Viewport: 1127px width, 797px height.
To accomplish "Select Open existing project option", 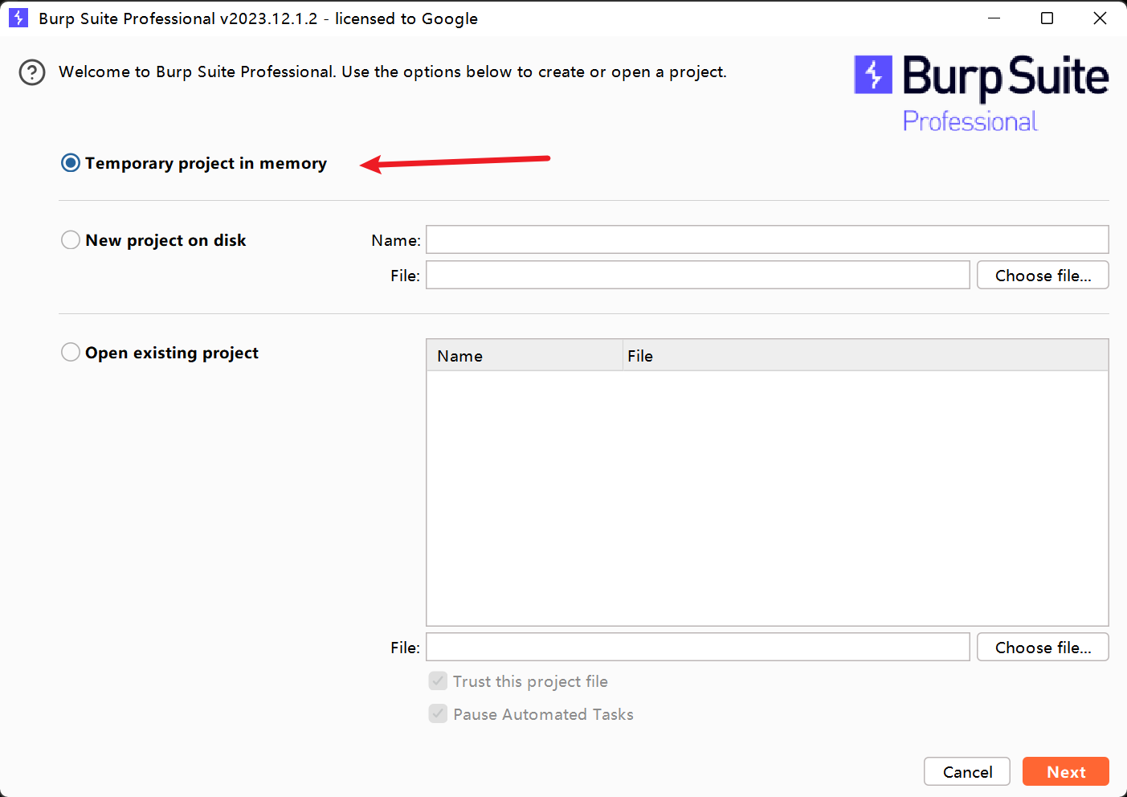I will point(71,353).
